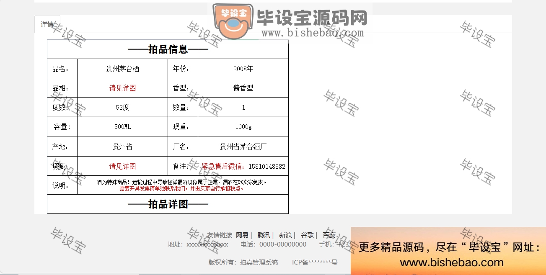Click the 香型 label
546x275 pixels.
[x=181, y=88]
